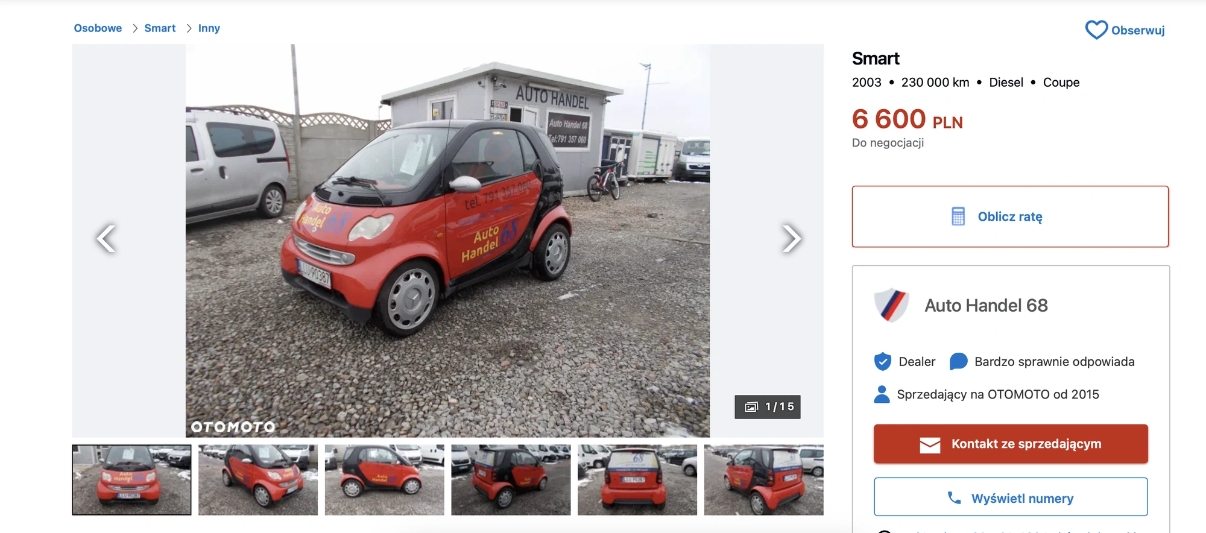Click the envelope icon on contact button
This screenshot has height=533, width=1206.
click(930, 444)
